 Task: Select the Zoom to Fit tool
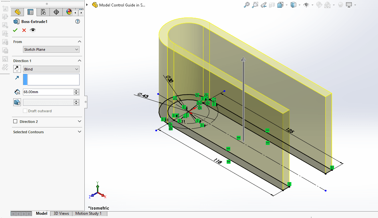[247, 5]
